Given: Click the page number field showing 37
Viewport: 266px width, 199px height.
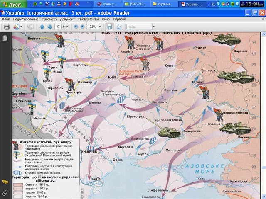Looking at the screenshot, I should (58, 27).
